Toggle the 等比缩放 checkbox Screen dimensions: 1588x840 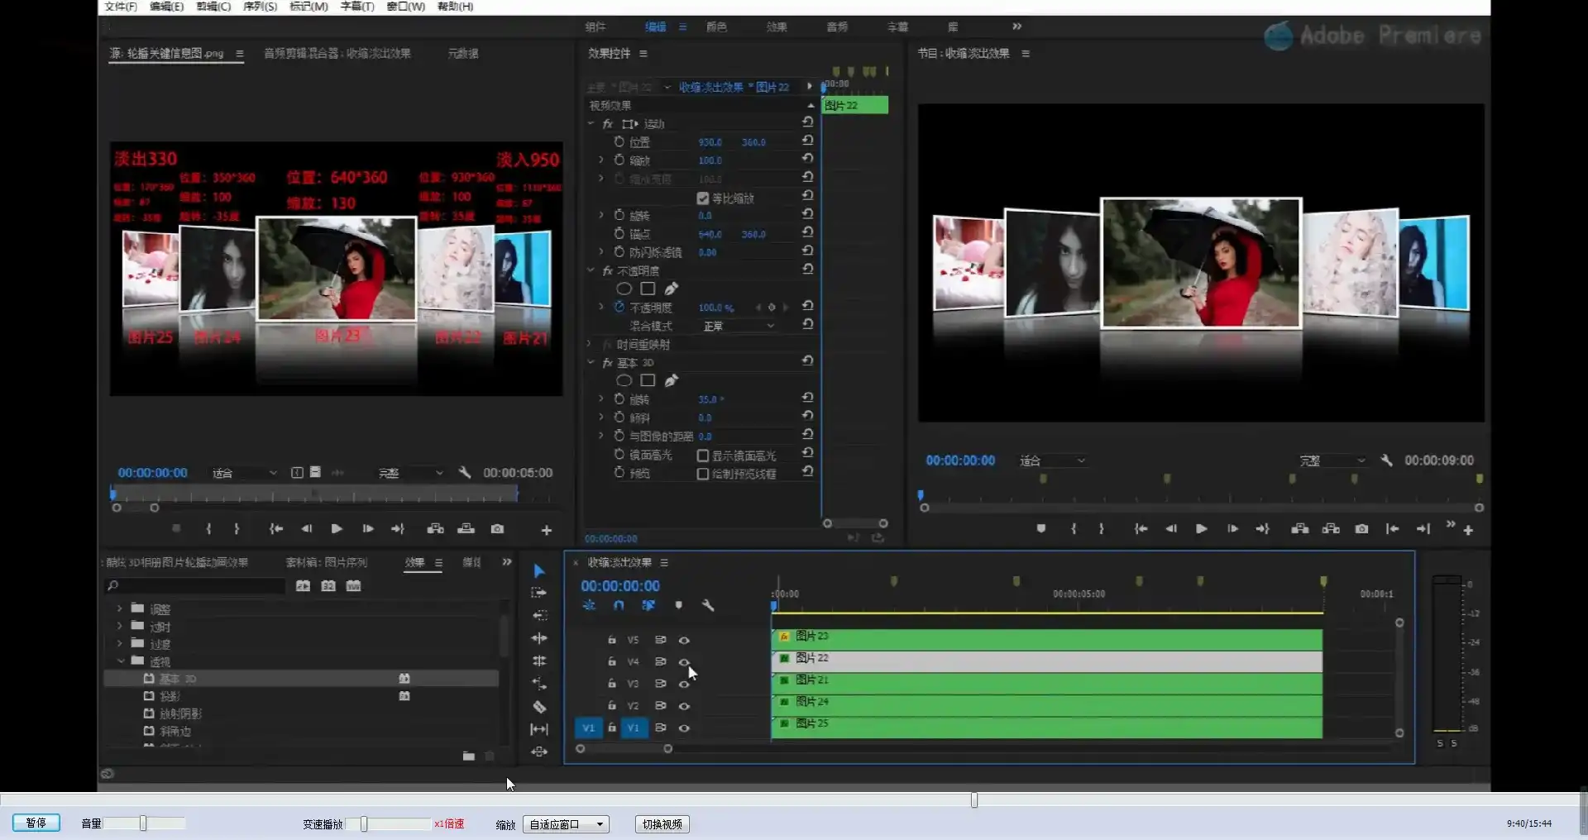[703, 198]
